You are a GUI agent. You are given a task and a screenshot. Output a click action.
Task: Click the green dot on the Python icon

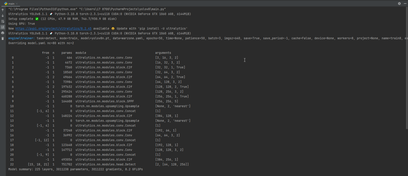(7, 5)
